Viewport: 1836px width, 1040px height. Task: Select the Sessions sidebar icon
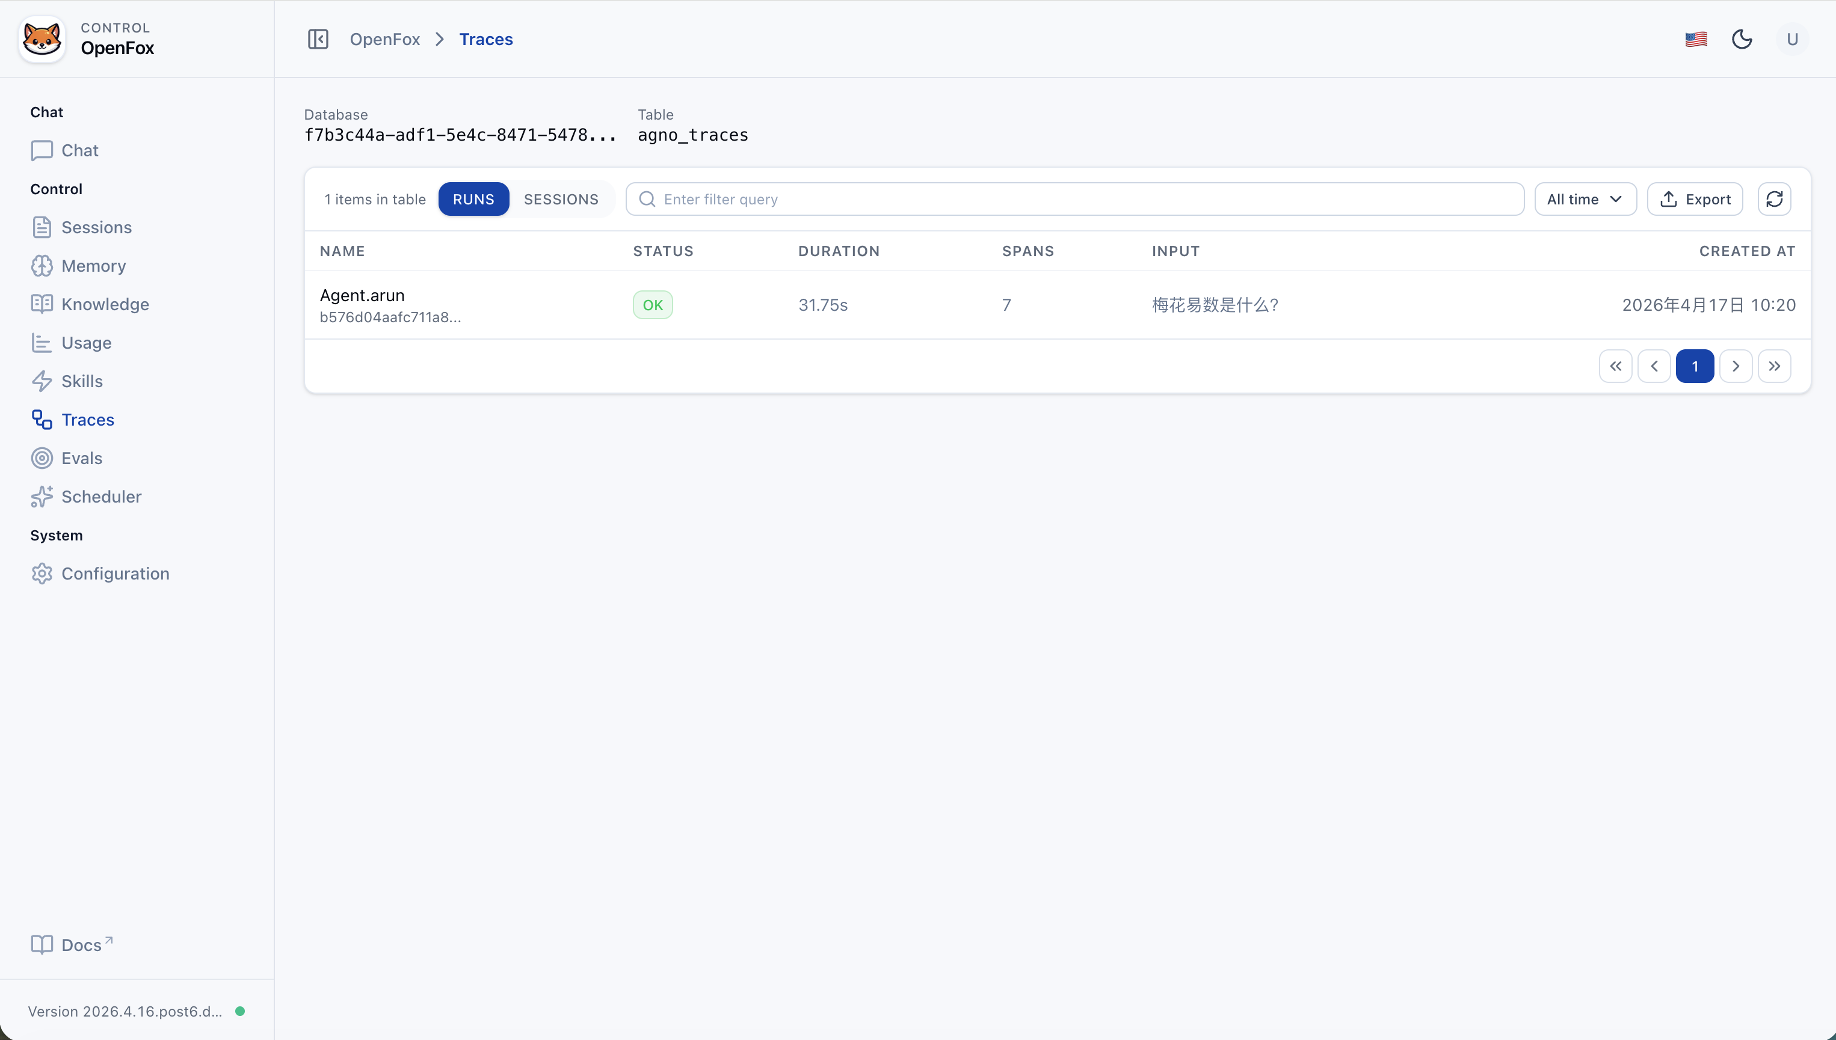pyautogui.click(x=42, y=227)
